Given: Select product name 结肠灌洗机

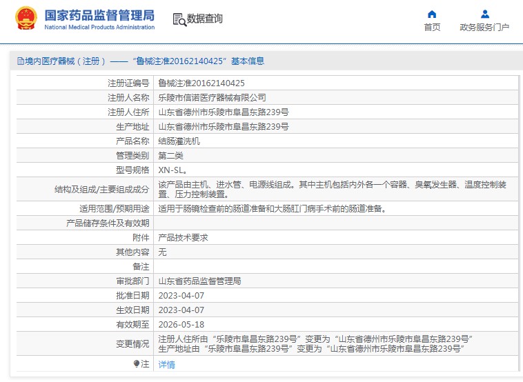Looking at the screenshot, I should (x=179, y=141).
